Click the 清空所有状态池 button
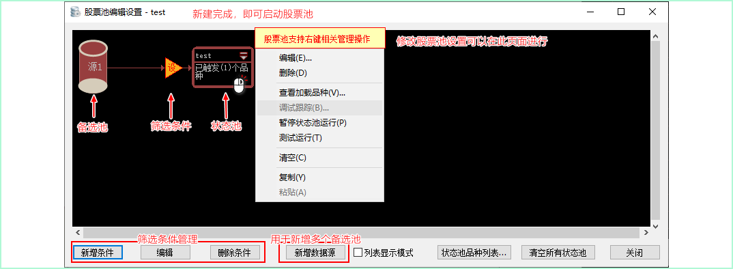The width and height of the screenshot is (733, 269). [558, 253]
